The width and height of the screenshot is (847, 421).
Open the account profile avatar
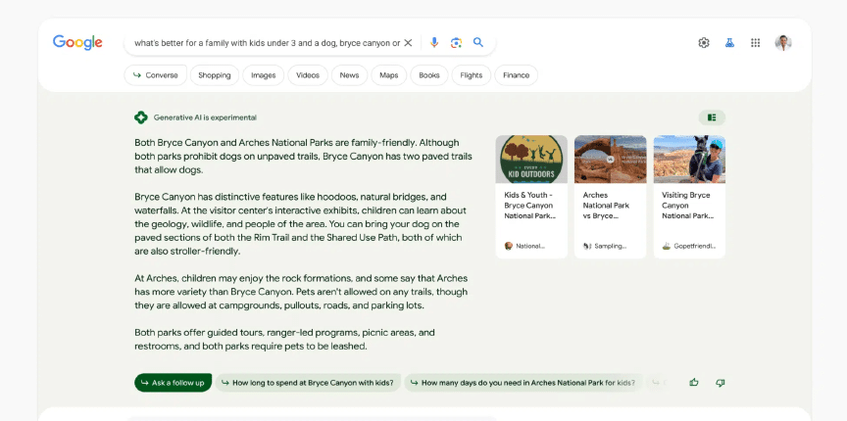pyautogui.click(x=782, y=43)
